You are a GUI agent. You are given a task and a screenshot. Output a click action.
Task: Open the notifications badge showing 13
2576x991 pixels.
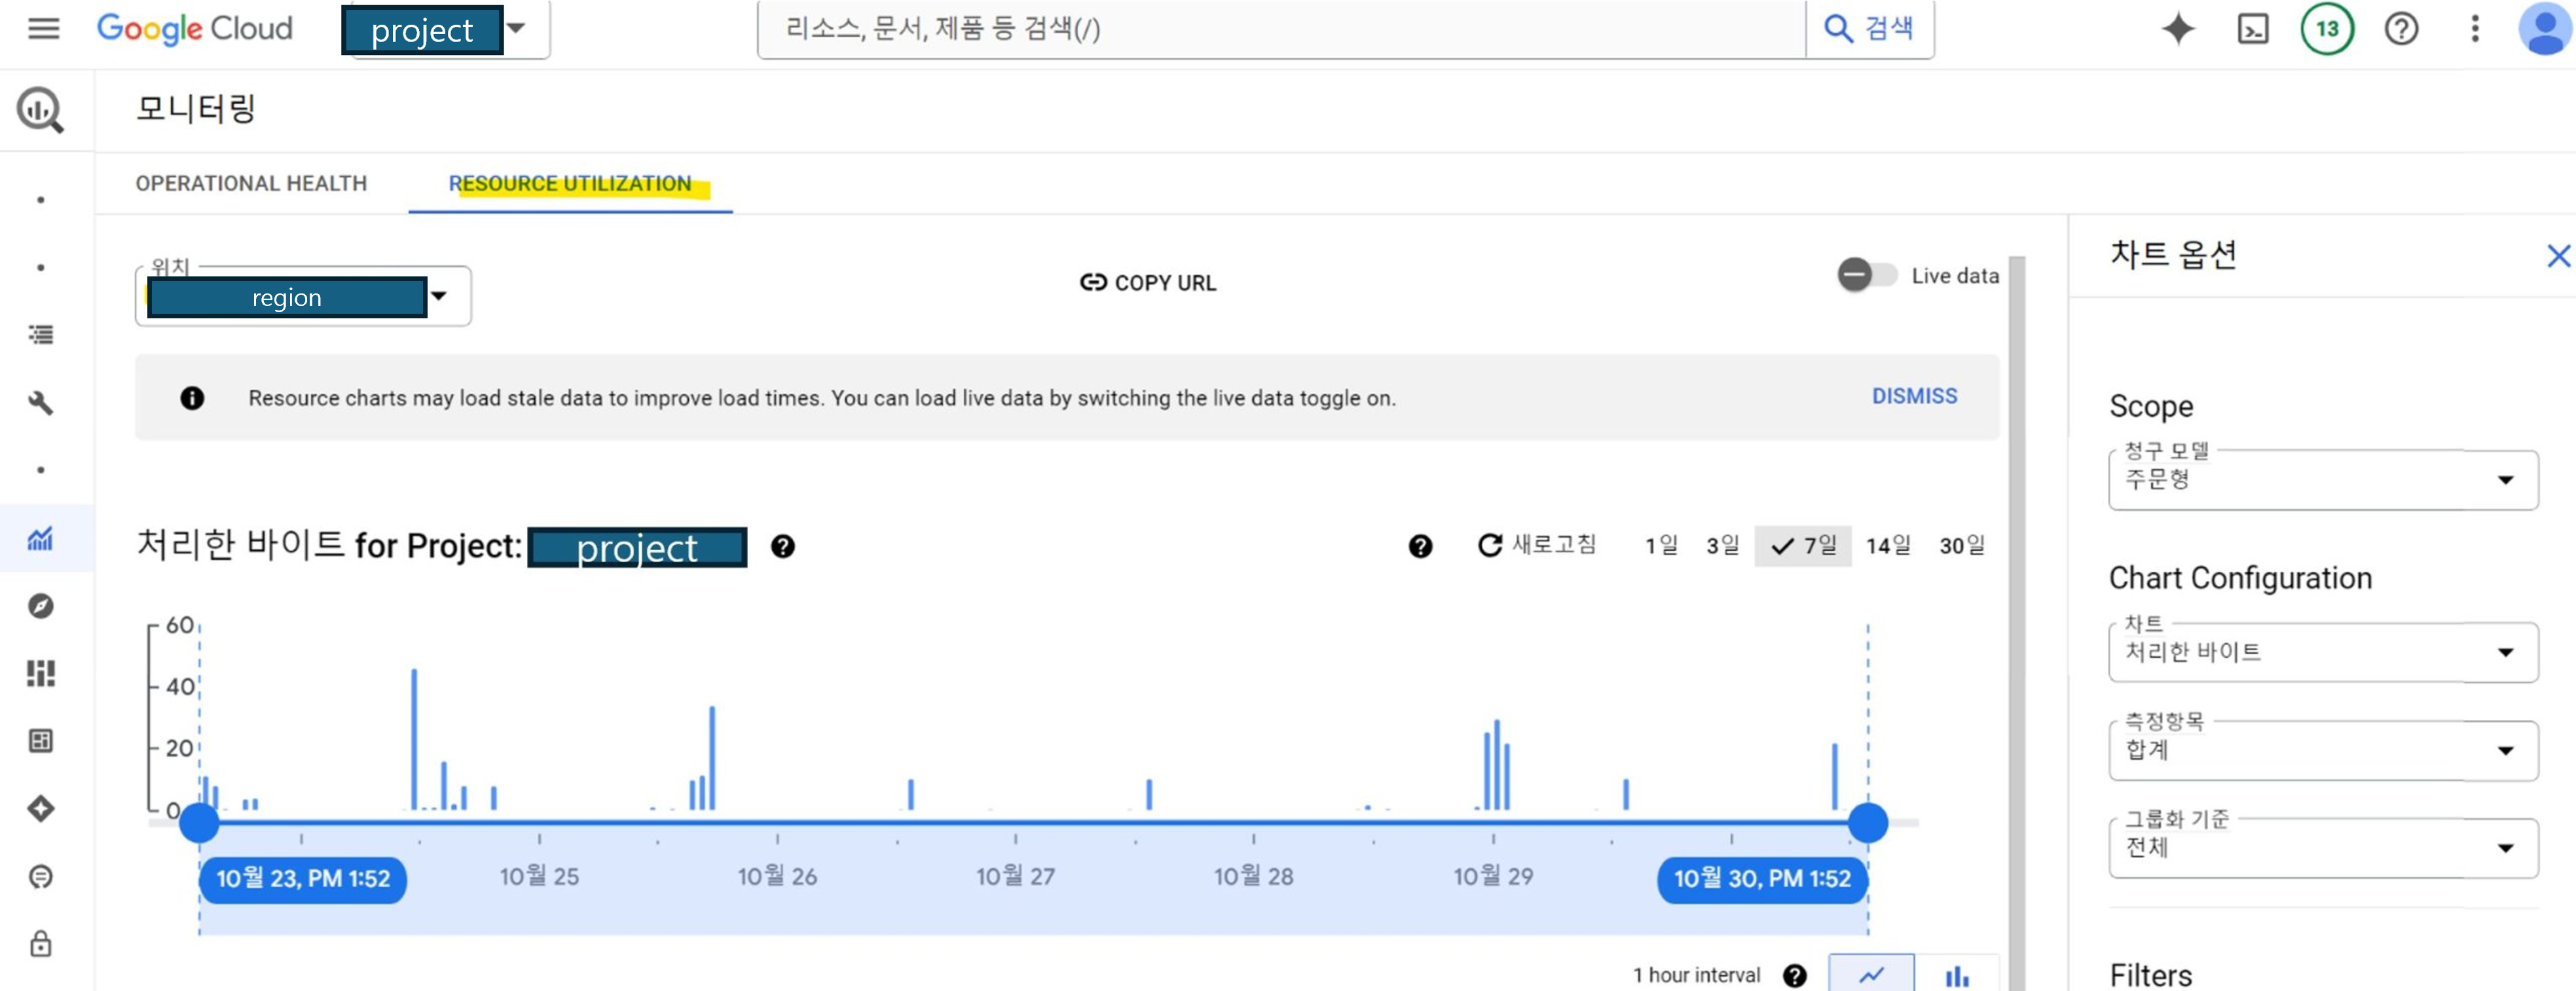pyautogui.click(x=2327, y=29)
